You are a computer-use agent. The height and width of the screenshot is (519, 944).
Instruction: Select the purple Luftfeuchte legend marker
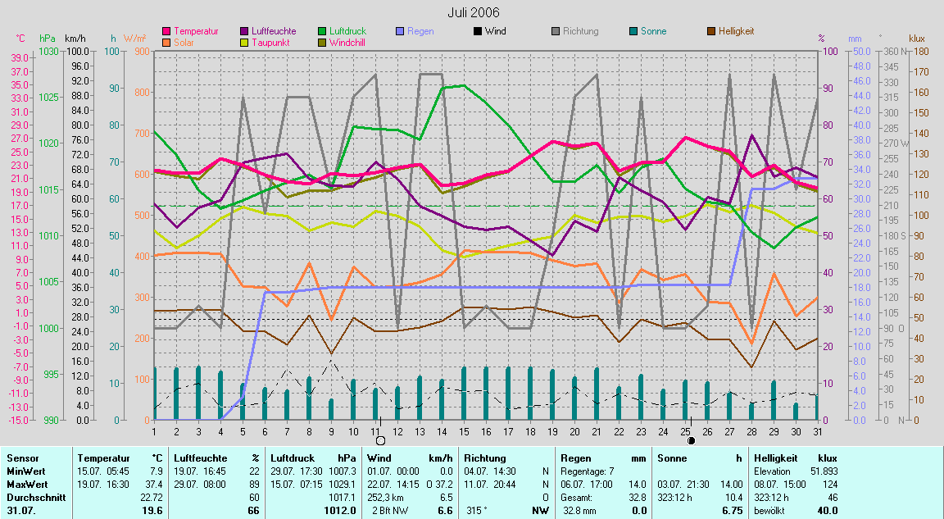pyautogui.click(x=244, y=31)
